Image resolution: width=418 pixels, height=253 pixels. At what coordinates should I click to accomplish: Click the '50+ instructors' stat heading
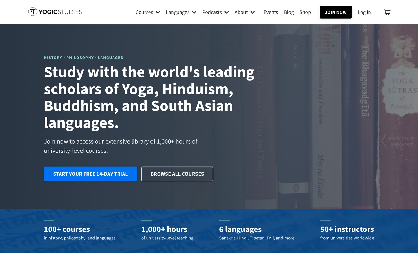click(347, 229)
